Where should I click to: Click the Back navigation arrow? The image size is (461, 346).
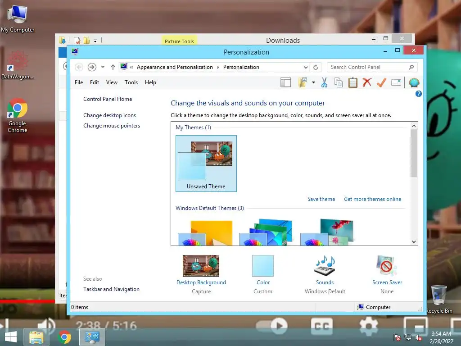coord(79,67)
